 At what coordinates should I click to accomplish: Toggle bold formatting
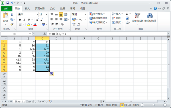20,20
